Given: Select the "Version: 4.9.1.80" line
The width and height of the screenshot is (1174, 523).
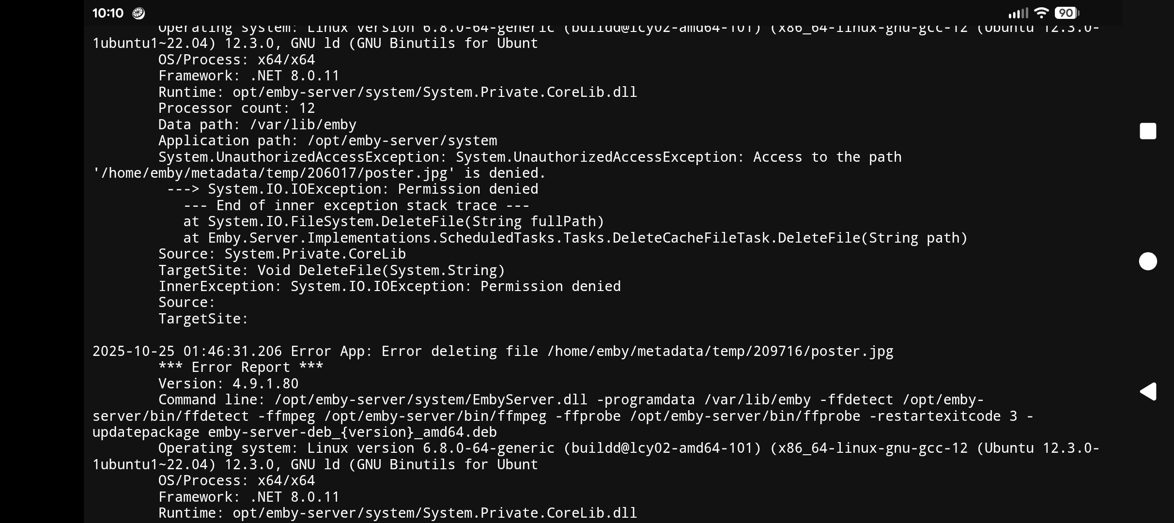Looking at the screenshot, I should (228, 384).
